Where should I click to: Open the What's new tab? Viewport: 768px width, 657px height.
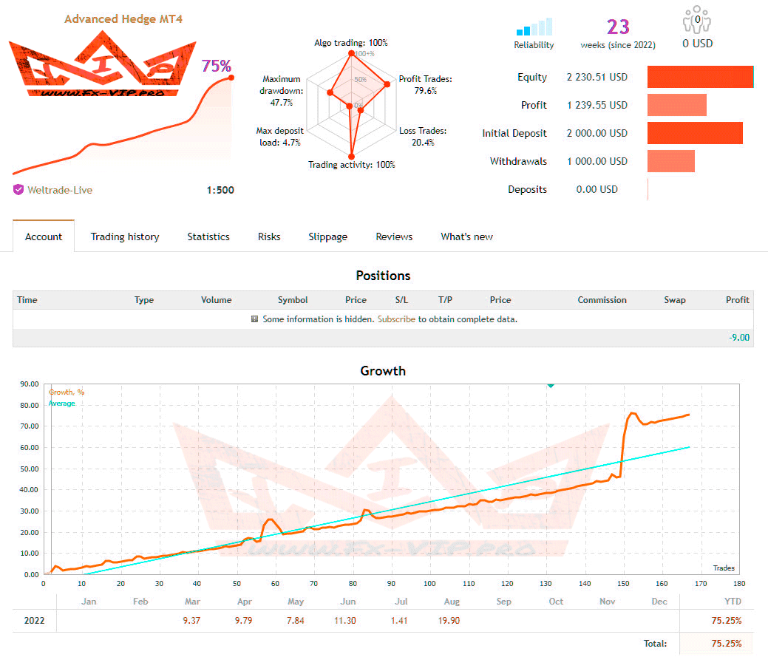click(x=466, y=236)
